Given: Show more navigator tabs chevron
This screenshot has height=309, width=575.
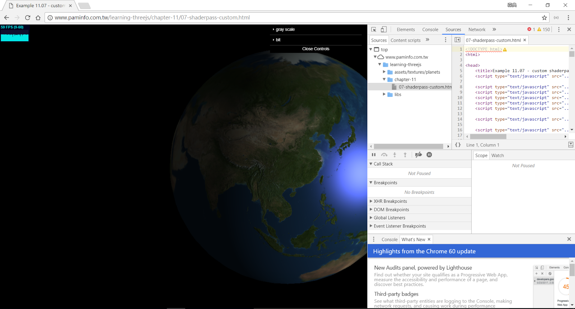Looking at the screenshot, I should tap(427, 40).
